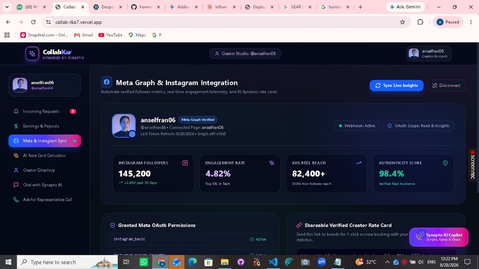Open Zoom from the taskbar
The height and width of the screenshot is (269, 479).
click(322, 262)
